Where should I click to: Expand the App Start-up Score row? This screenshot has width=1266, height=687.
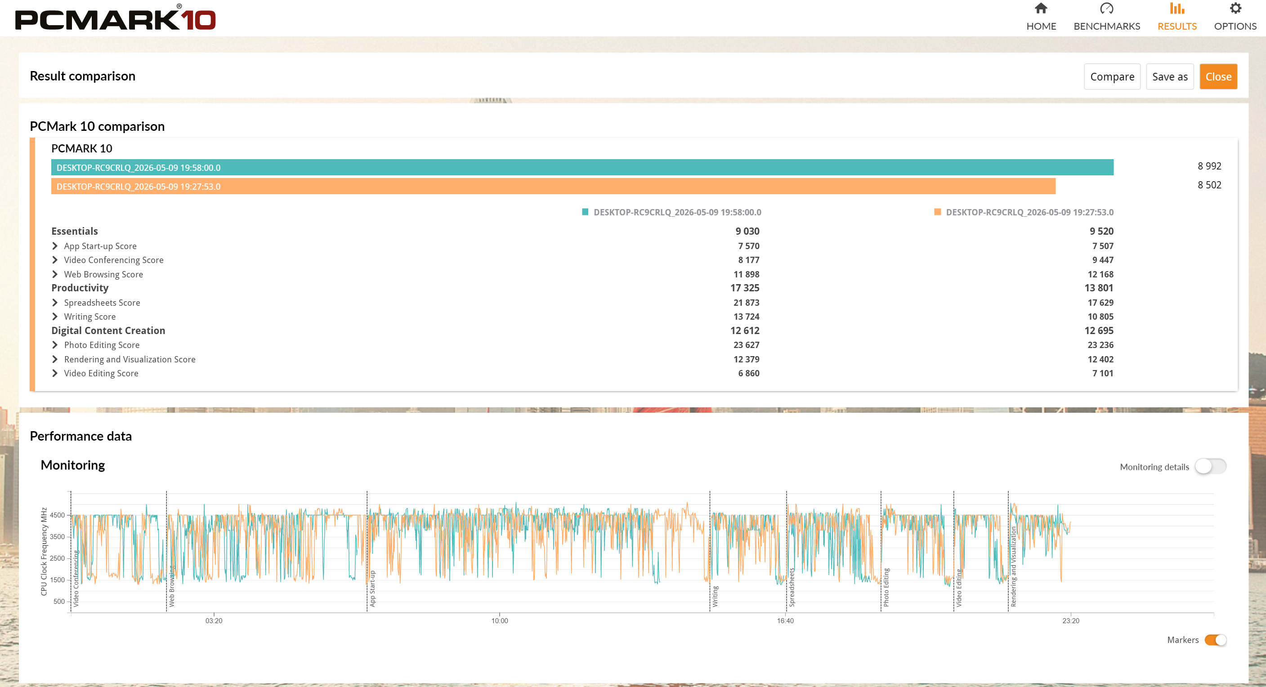[x=54, y=245]
